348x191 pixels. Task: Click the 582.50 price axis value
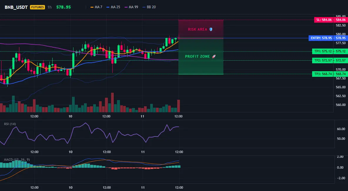coord(341,25)
